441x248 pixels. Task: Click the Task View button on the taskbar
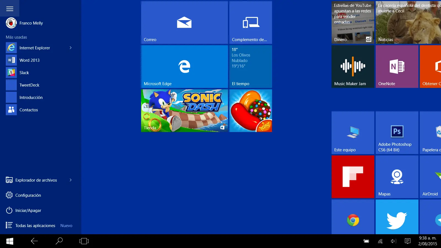(x=84, y=241)
